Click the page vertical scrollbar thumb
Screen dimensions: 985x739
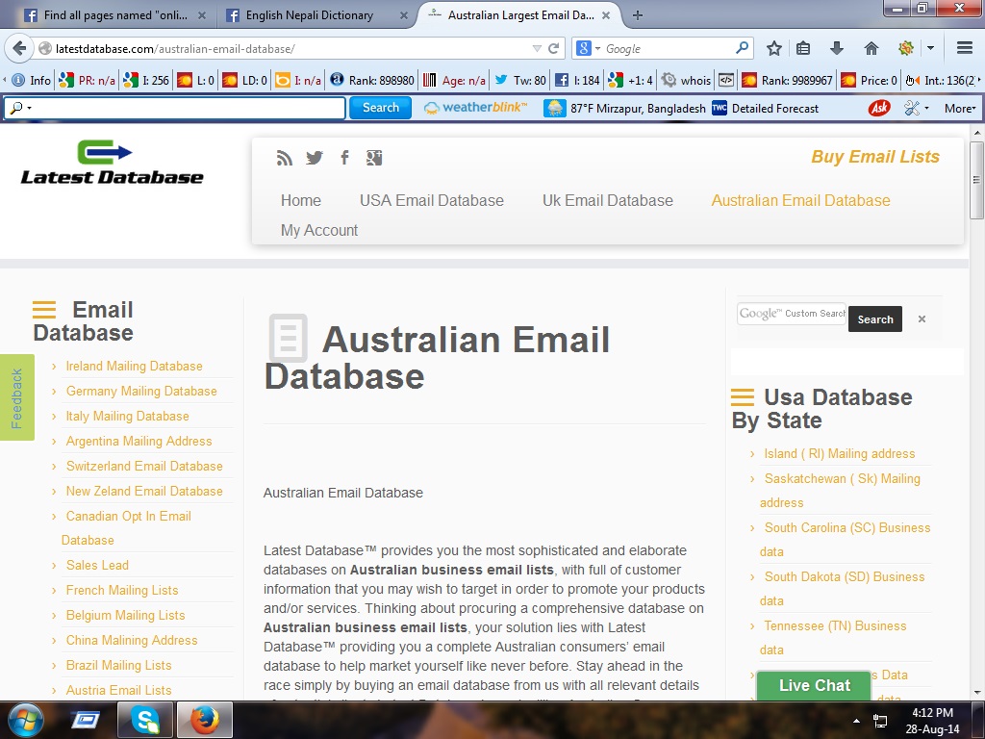click(976, 180)
